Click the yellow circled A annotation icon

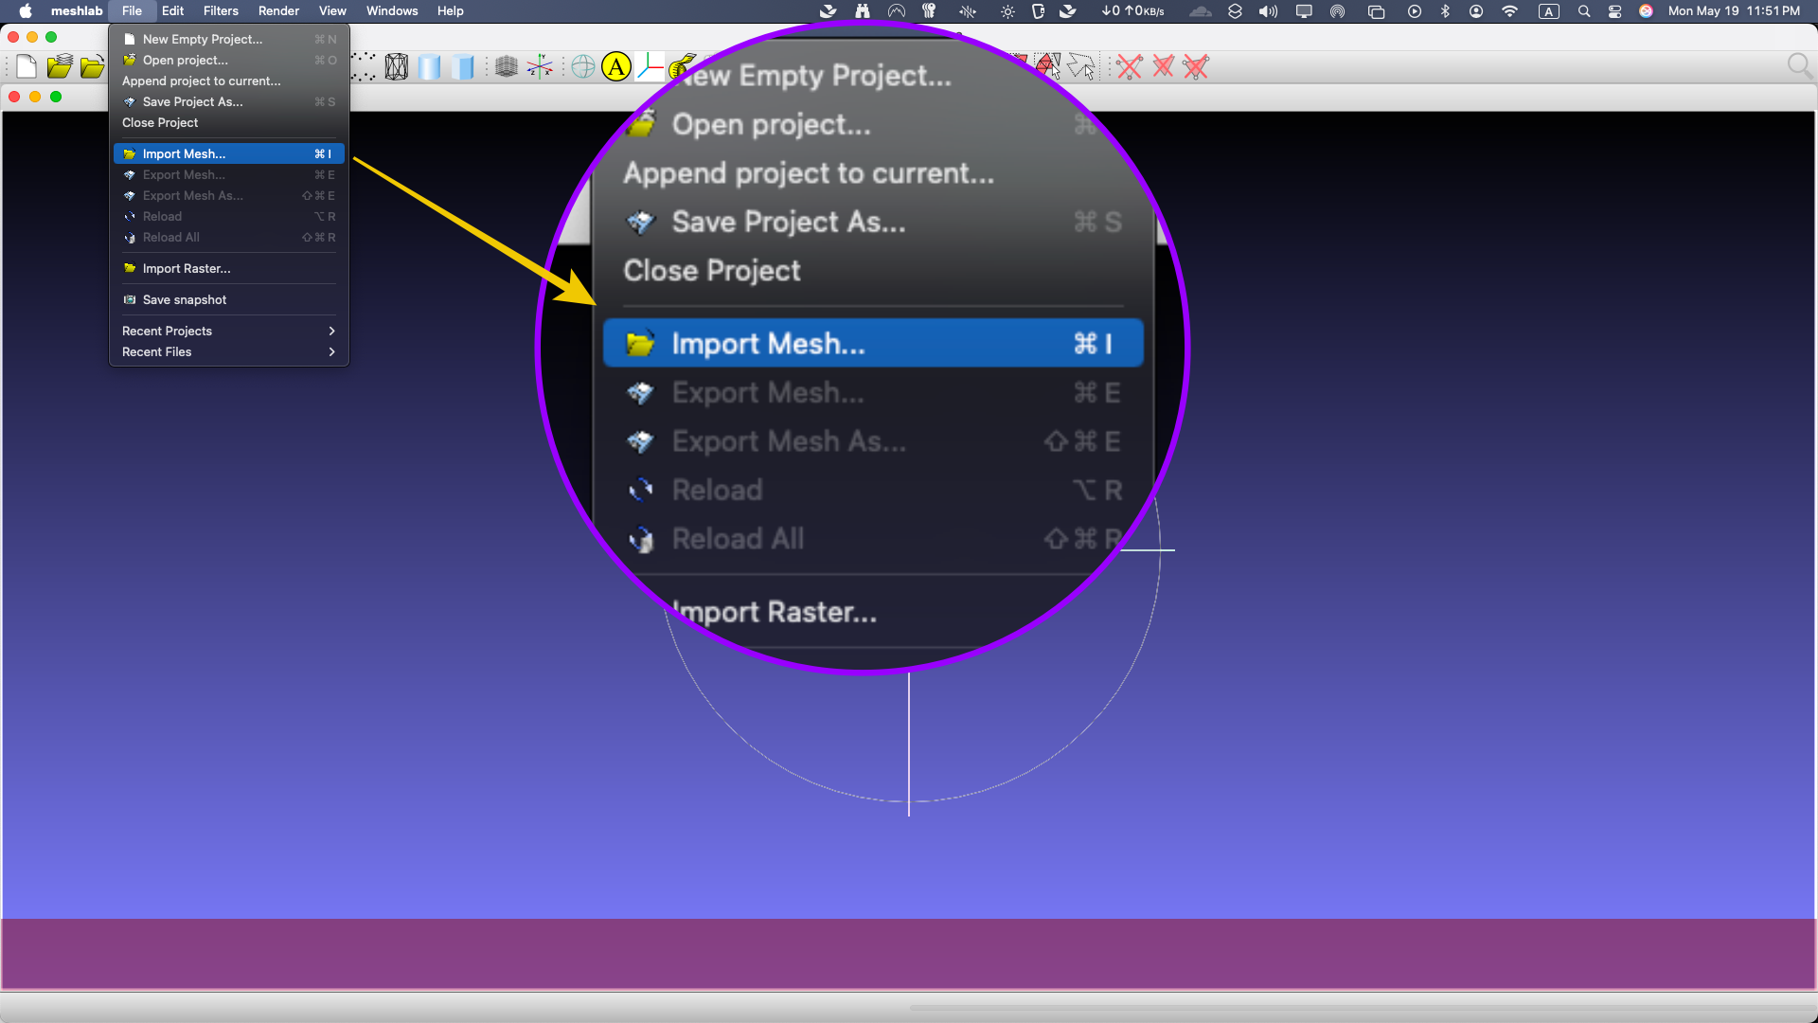point(616,66)
